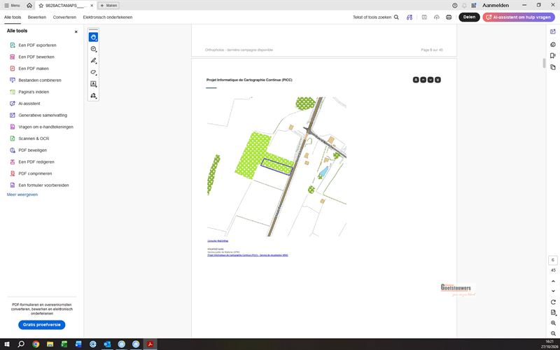Select the Hand tool in quick toolbar
560x350 pixels.
93,37
